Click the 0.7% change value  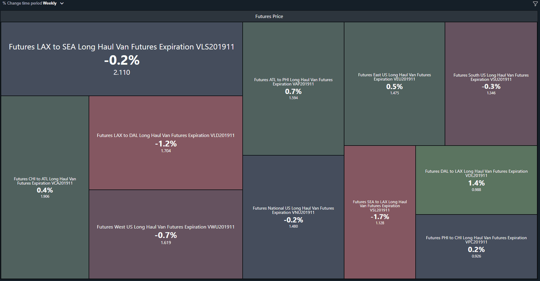293,91
